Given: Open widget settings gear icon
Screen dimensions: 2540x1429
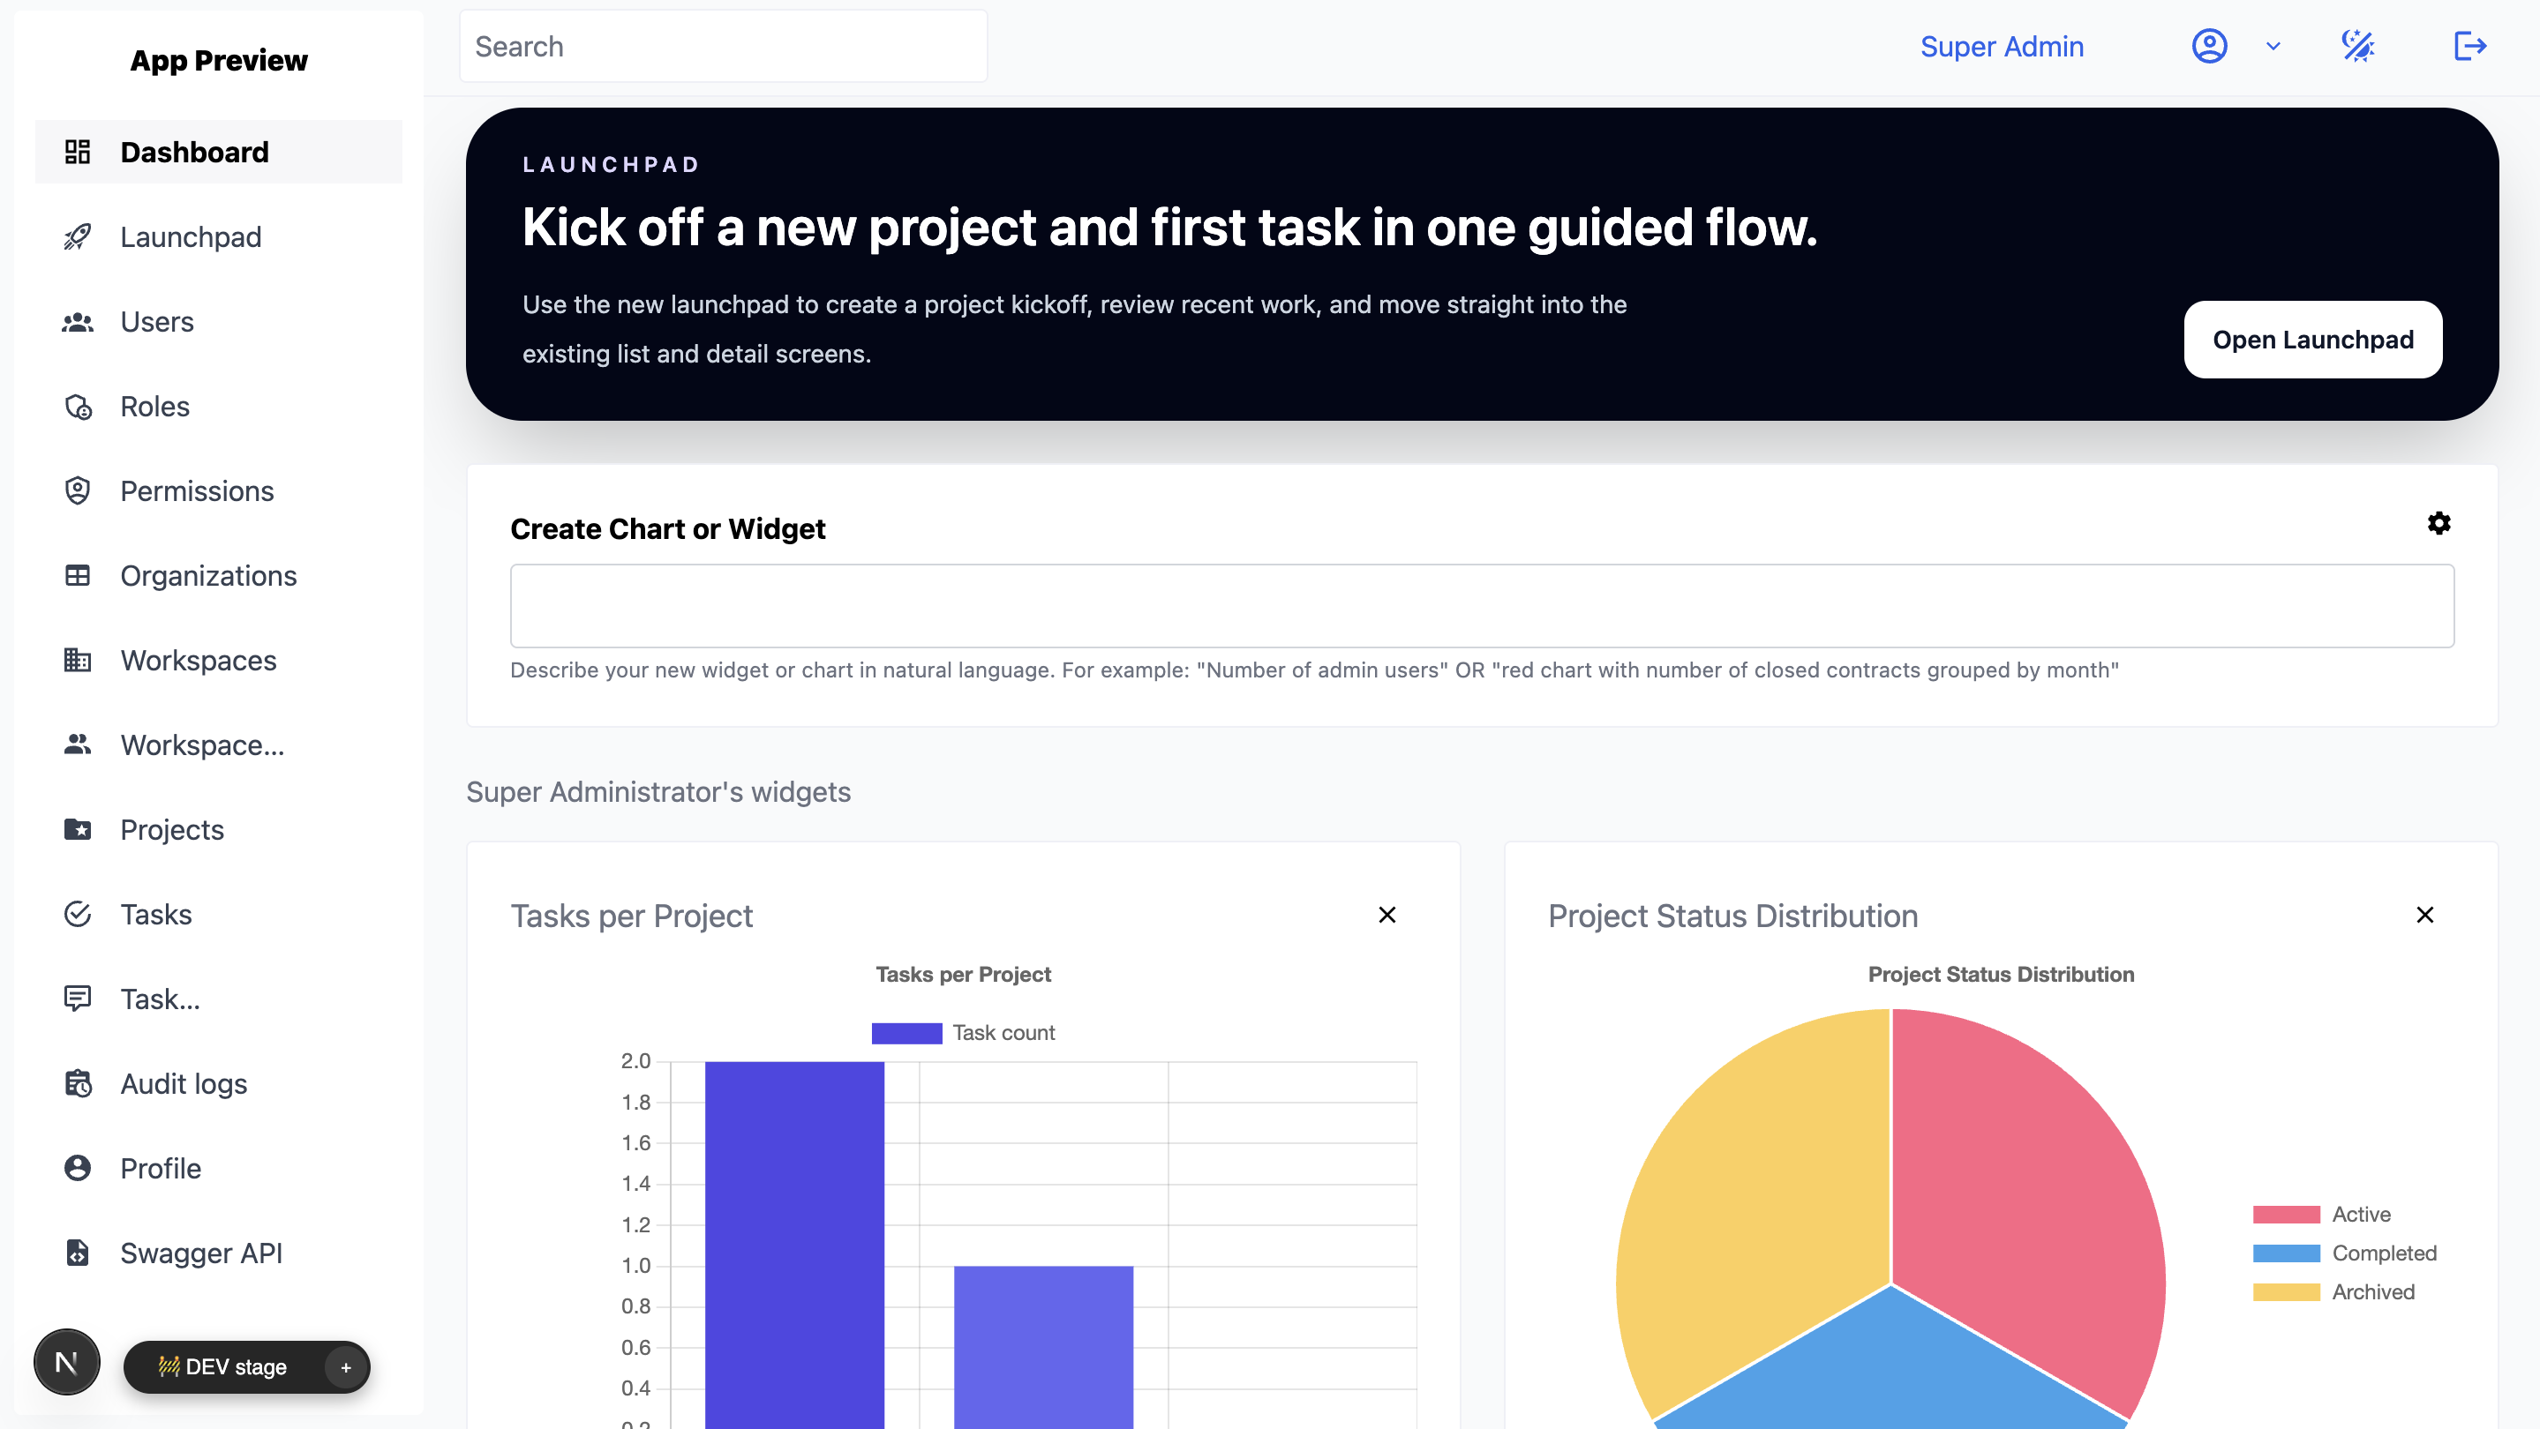Looking at the screenshot, I should click(x=2439, y=523).
